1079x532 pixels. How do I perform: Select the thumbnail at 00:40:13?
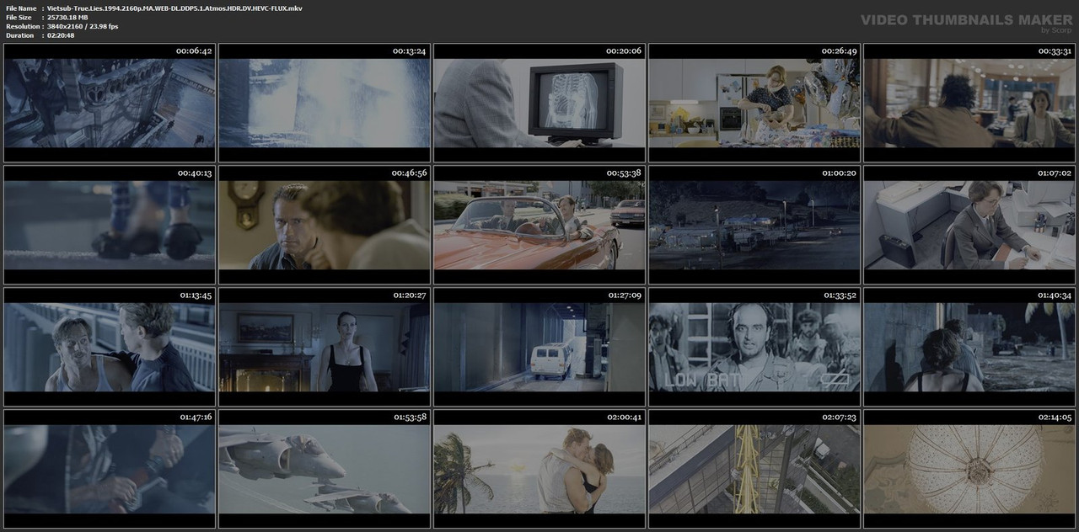[x=110, y=225]
